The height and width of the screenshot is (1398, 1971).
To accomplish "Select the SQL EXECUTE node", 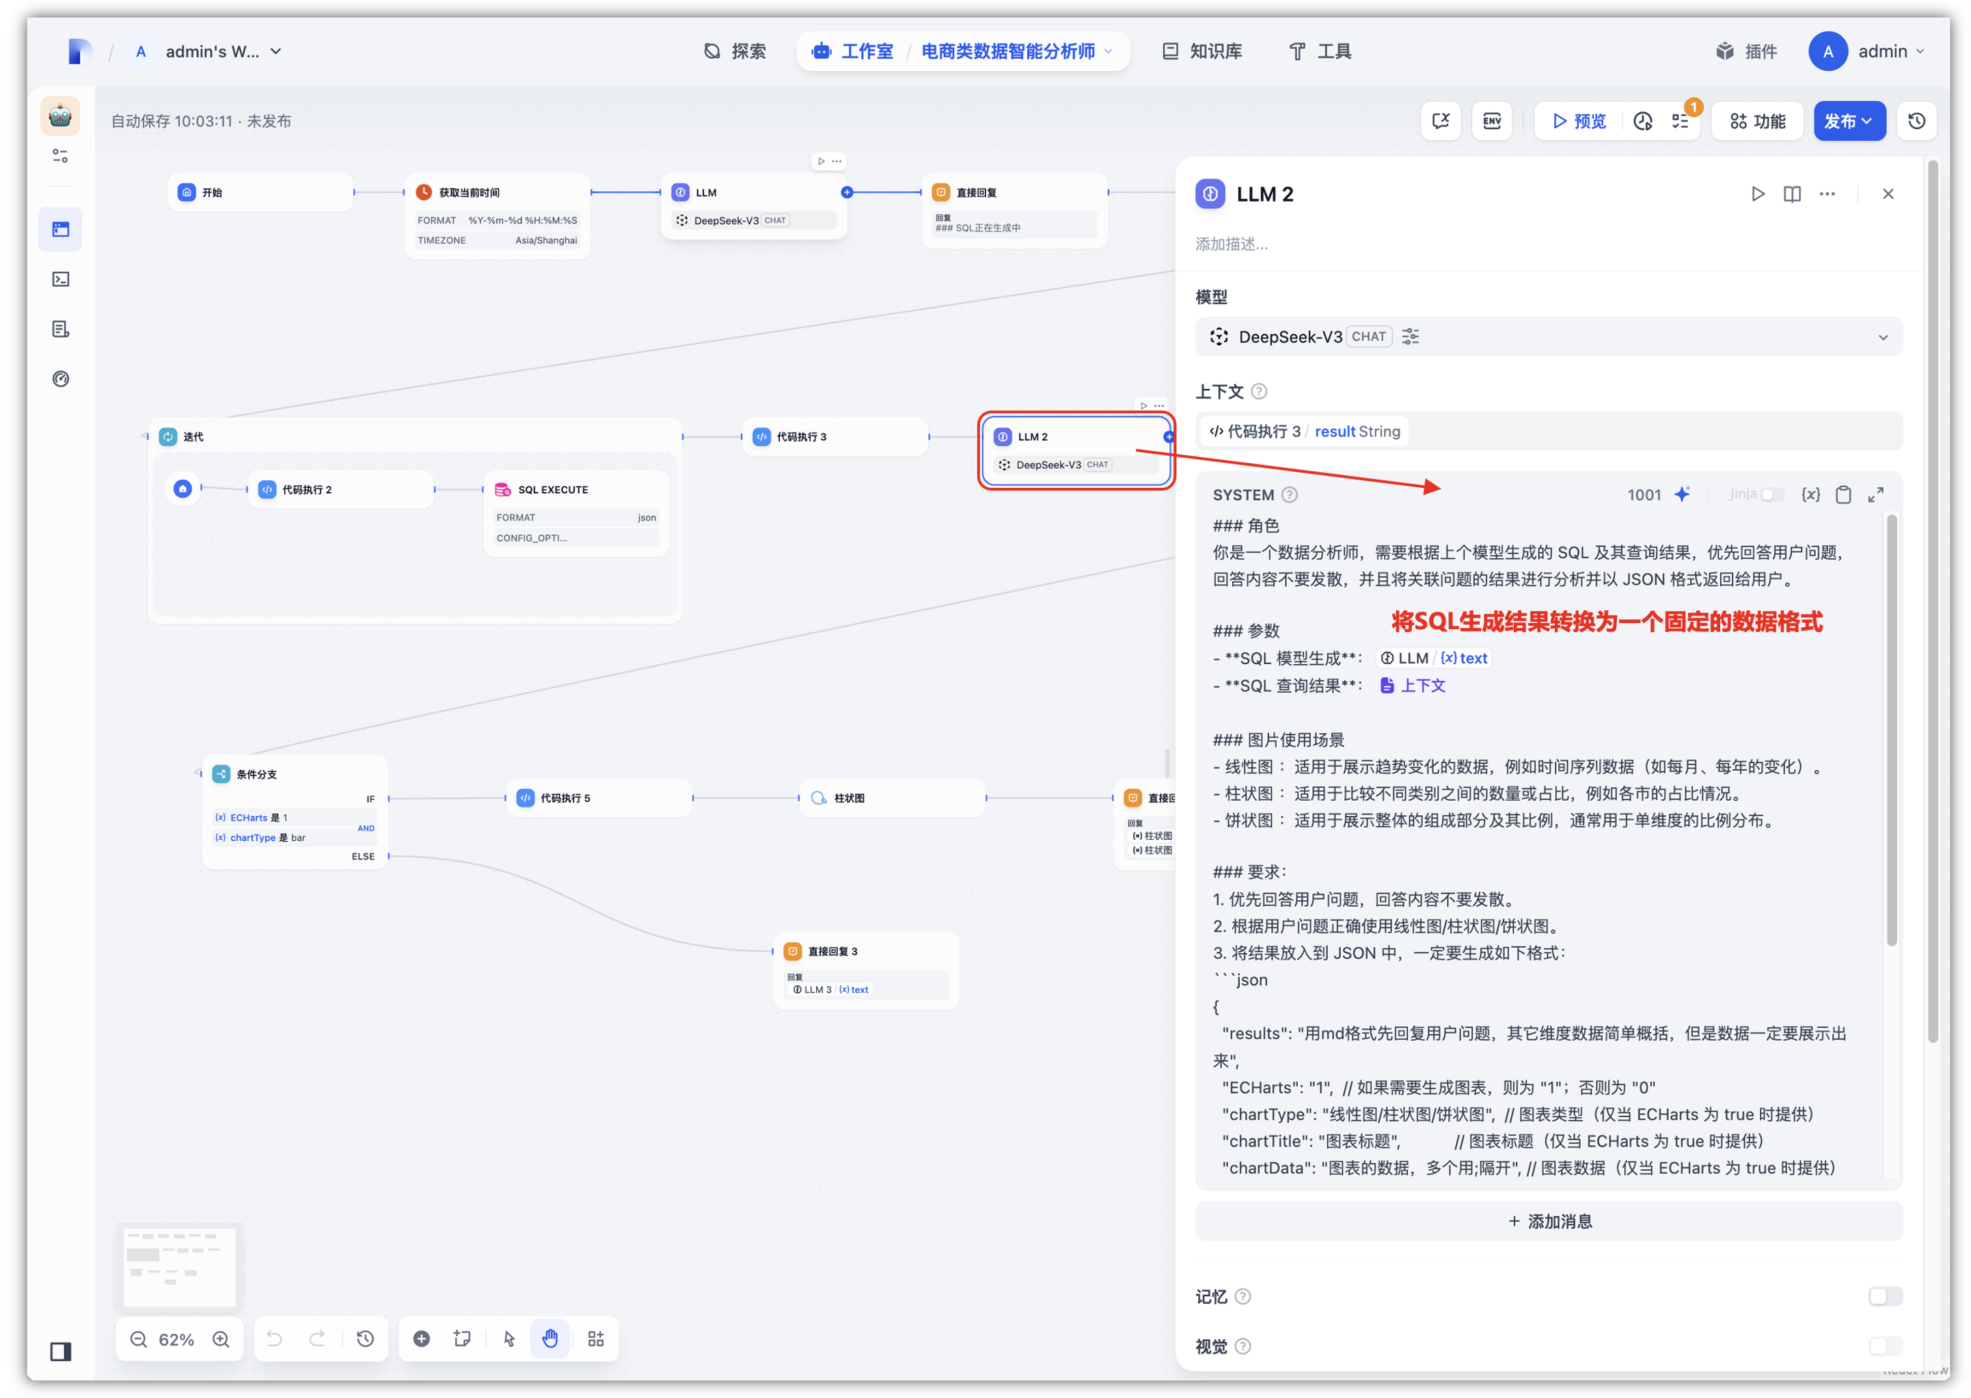I will (576, 513).
